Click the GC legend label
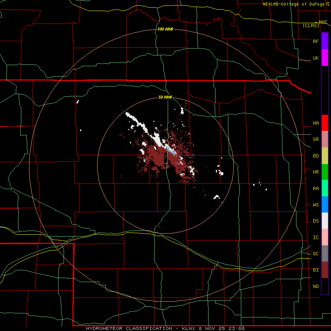The height and width of the screenshot is (331, 331). tap(316, 254)
